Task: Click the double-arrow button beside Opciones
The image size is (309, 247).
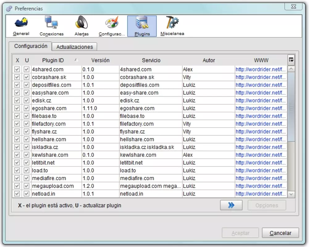Action: tap(231, 205)
